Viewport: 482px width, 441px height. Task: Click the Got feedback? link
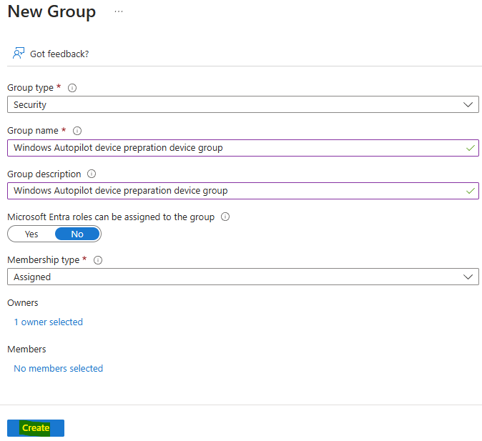click(59, 54)
